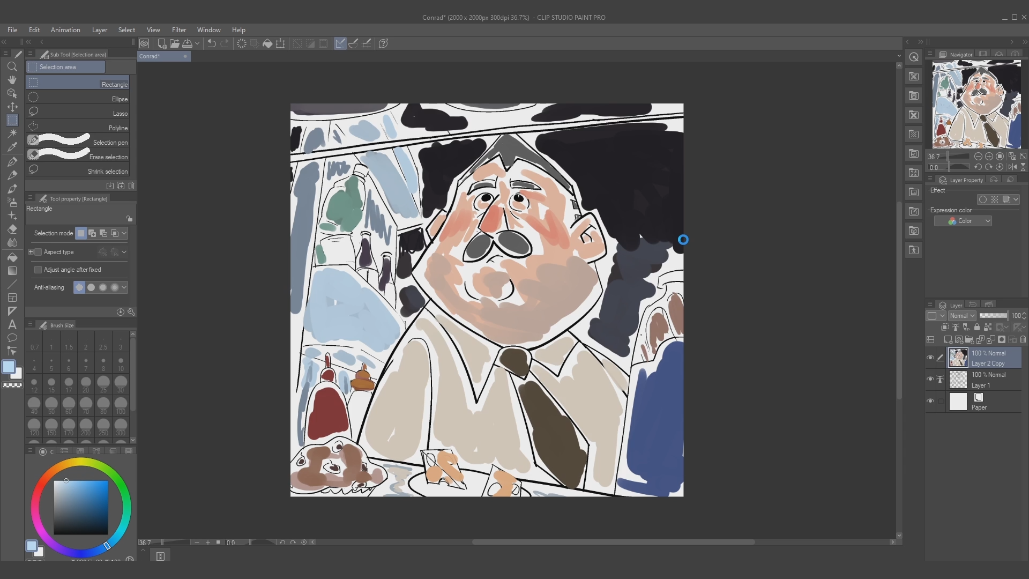
Task: Open the Selection mode dropdown
Action: (124, 233)
